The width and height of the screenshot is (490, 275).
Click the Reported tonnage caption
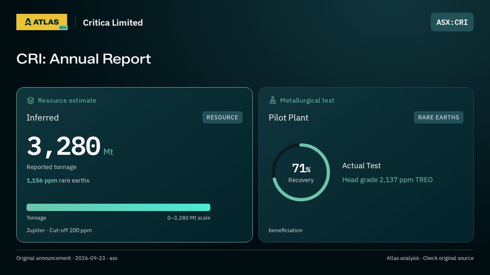[51, 167]
